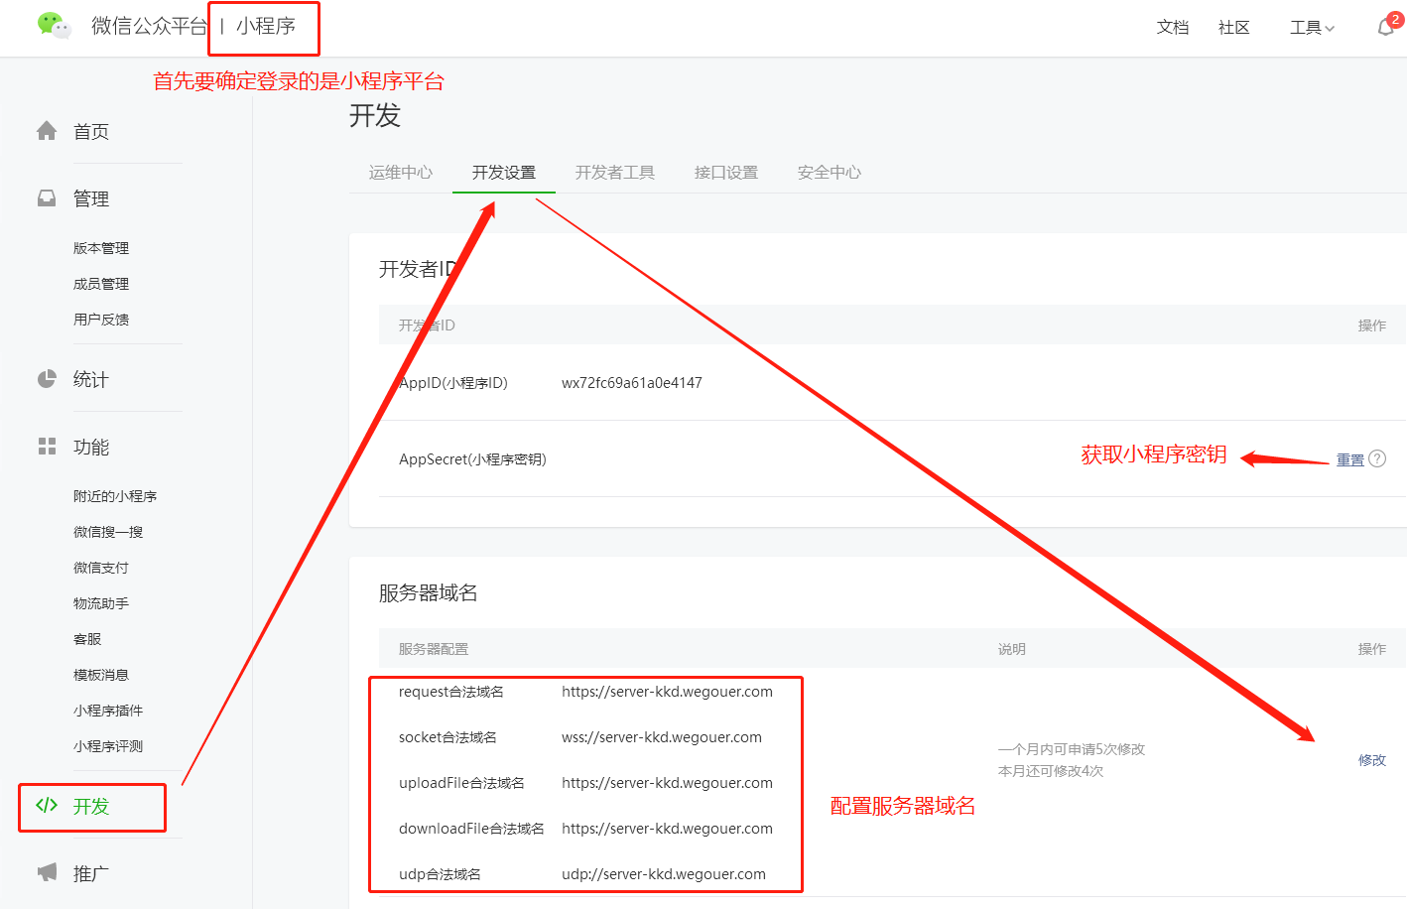Open 用户反馈 in the sidebar

101,320
